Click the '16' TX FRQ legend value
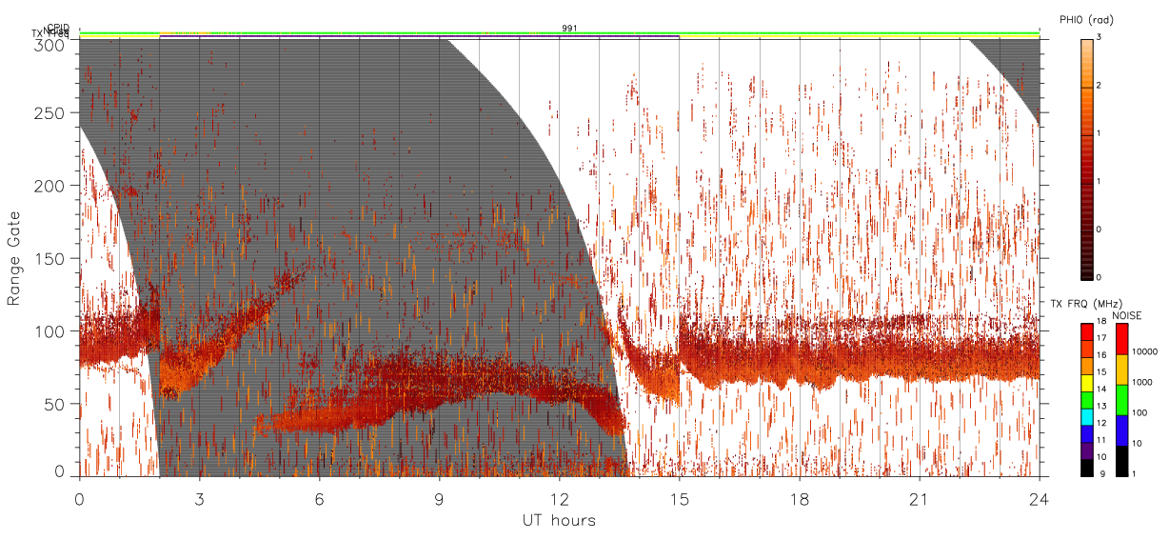Image resolution: width=1169 pixels, height=540 pixels. pos(1101,355)
